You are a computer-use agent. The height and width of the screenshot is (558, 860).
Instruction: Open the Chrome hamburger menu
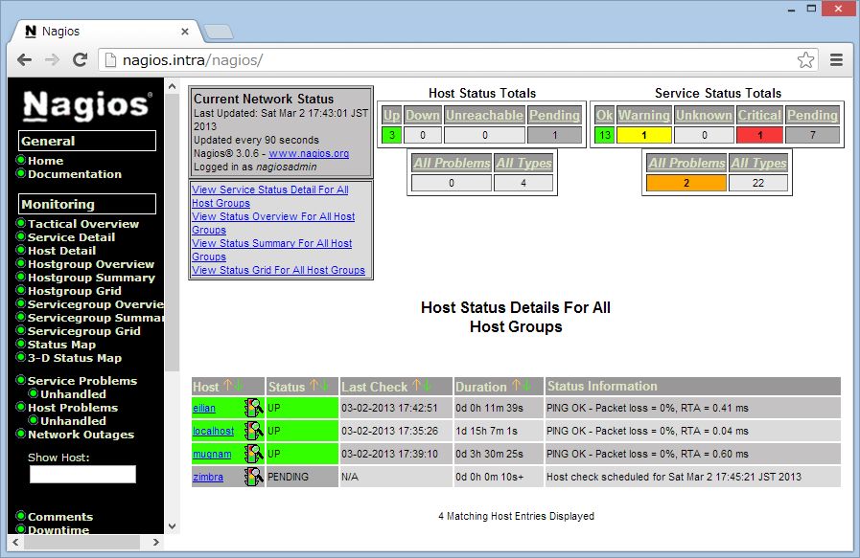coord(836,59)
